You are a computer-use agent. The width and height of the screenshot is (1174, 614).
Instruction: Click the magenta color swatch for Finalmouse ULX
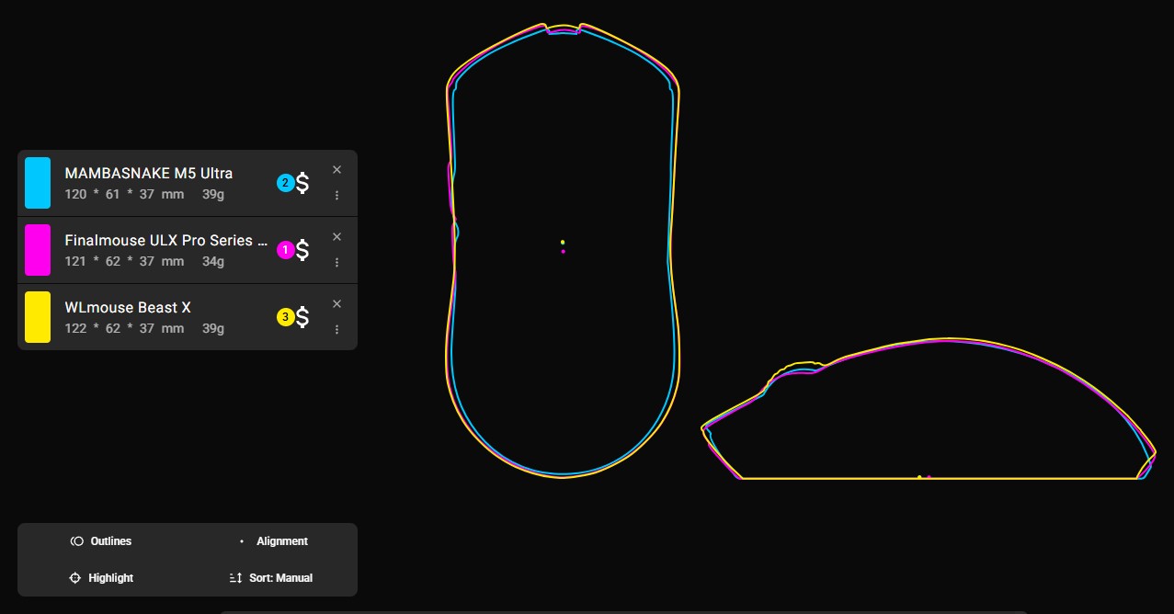coord(38,250)
